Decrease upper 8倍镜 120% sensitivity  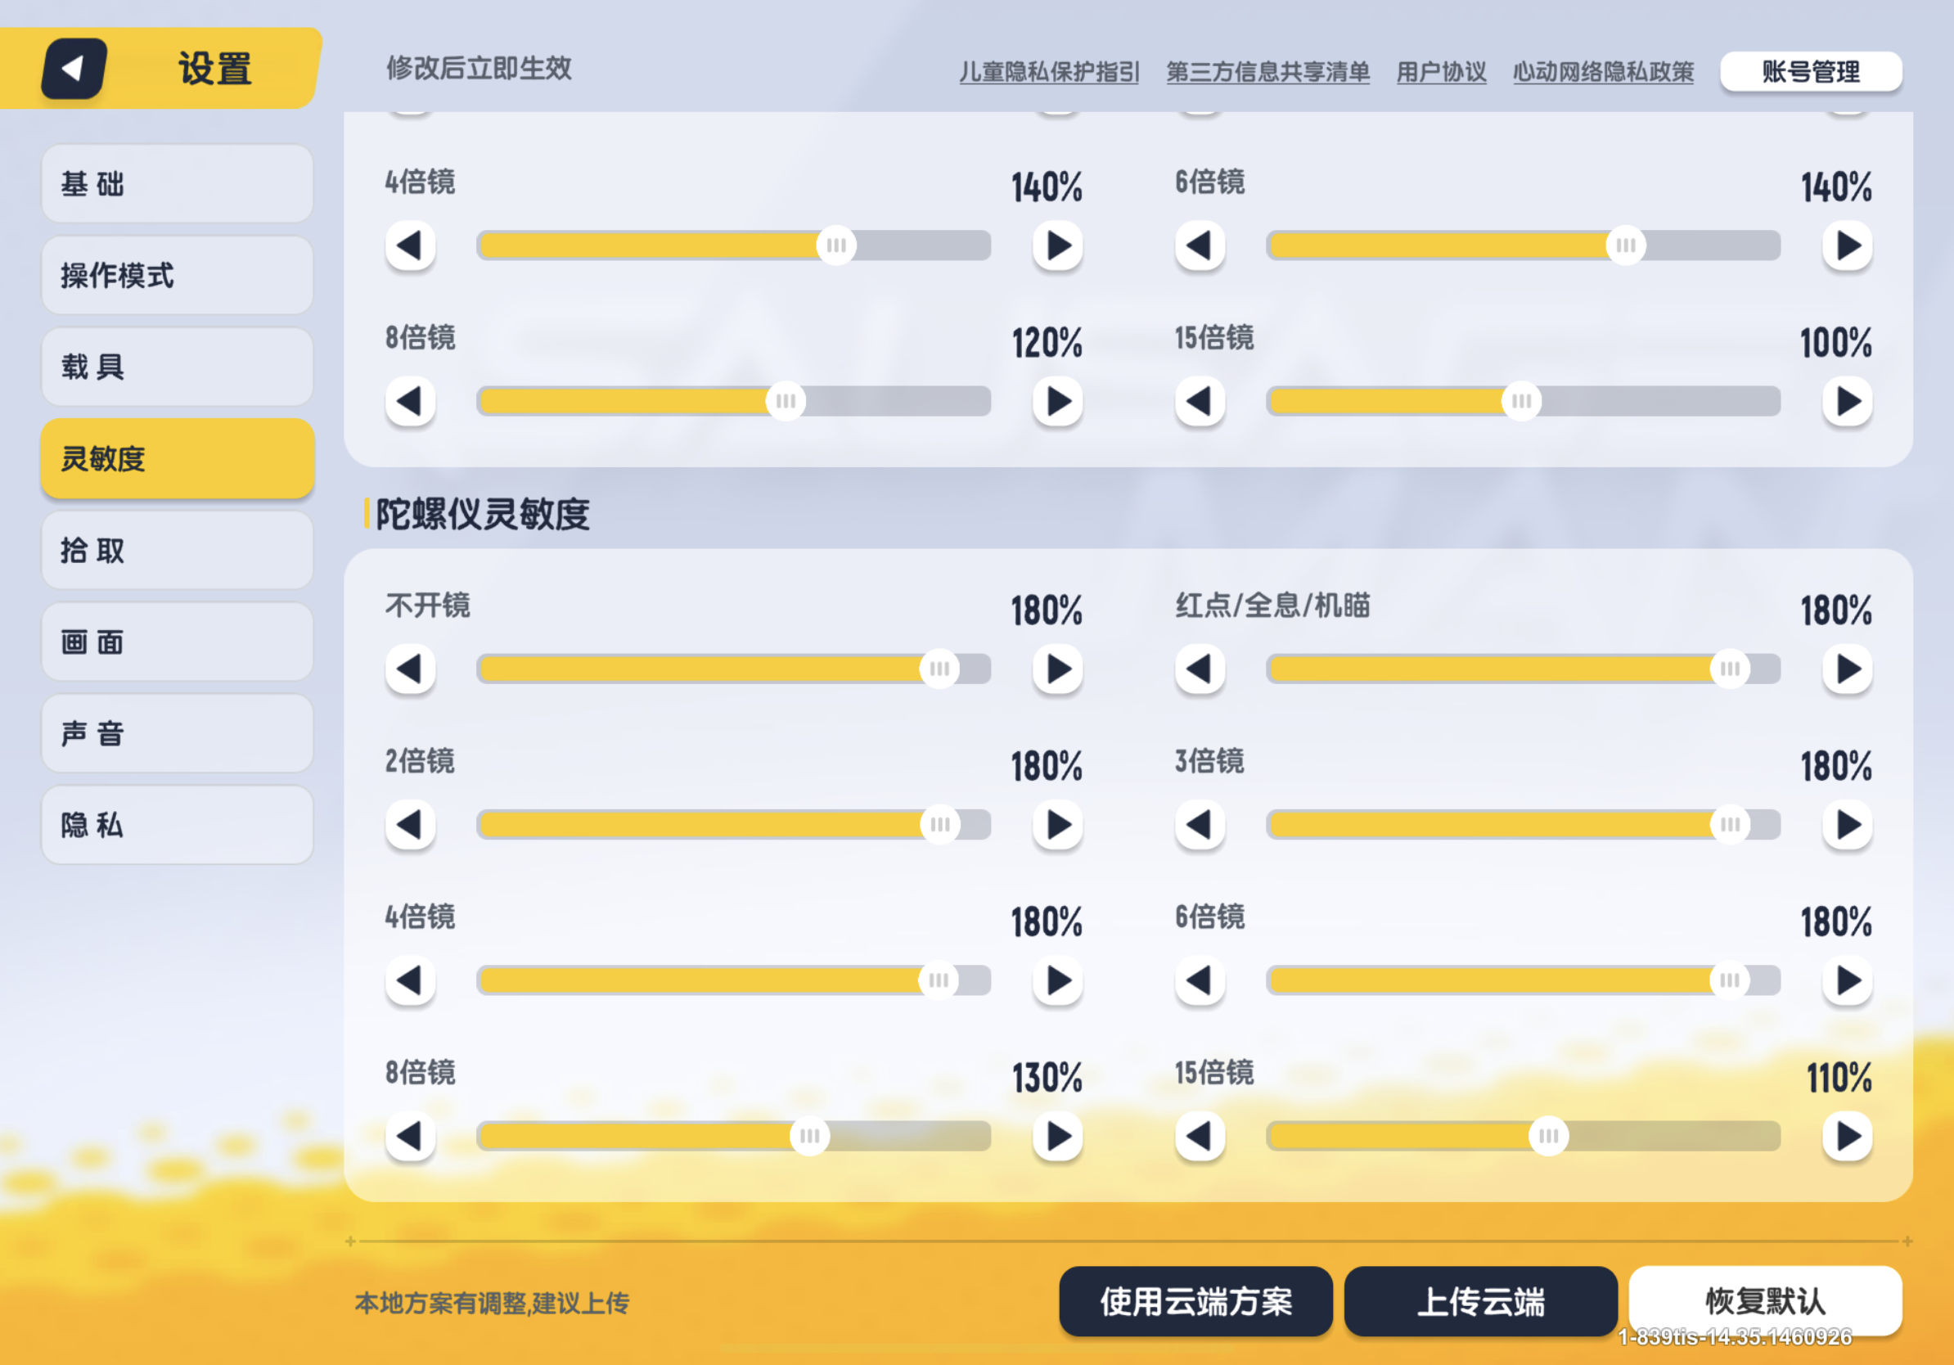tap(410, 402)
